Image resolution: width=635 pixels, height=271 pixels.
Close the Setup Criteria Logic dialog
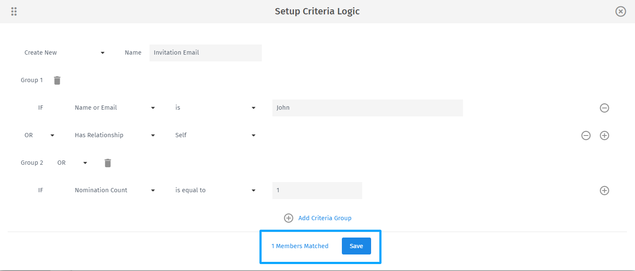tap(620, 11)
